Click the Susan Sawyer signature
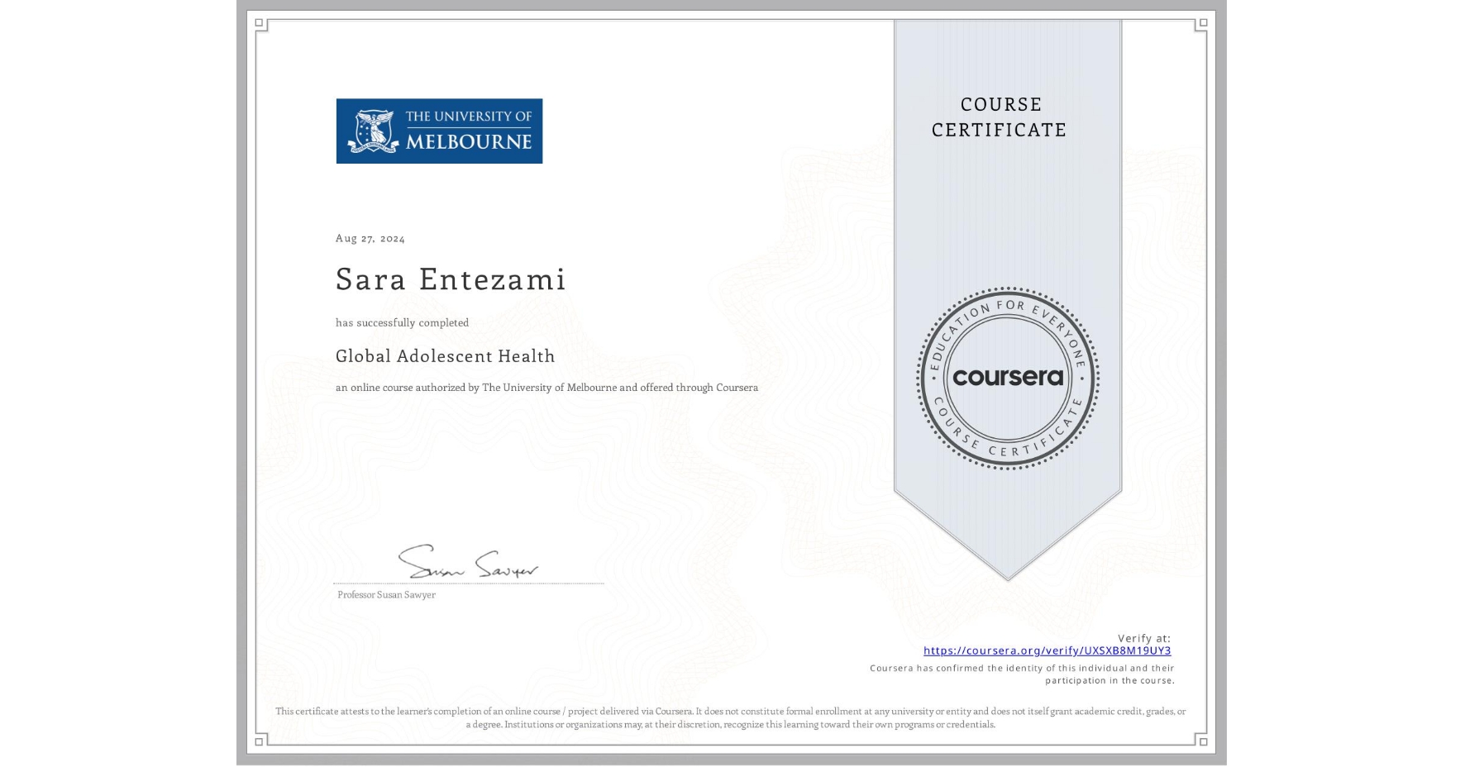This screenshot has height=767, width=1465. pyautogui.click(x=468, y=562)
